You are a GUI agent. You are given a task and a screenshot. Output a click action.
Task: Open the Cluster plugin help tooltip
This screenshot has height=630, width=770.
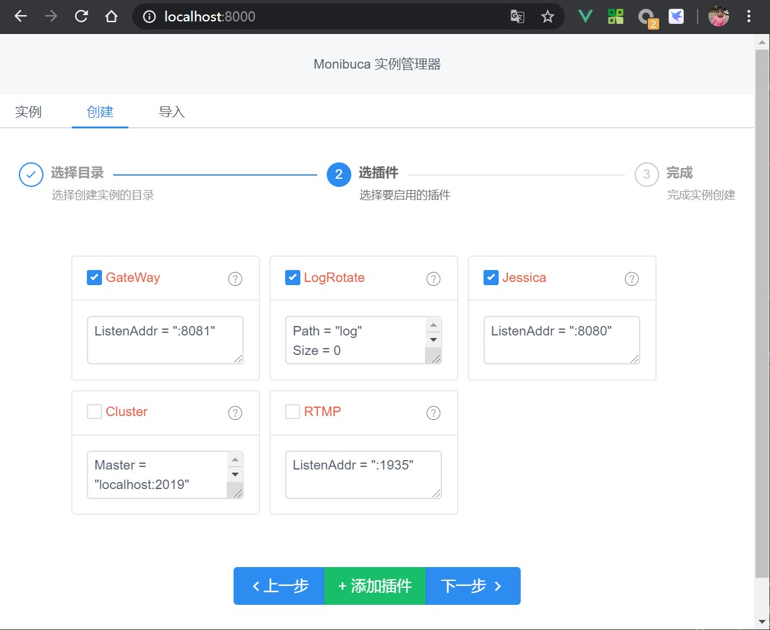[235, 413]
